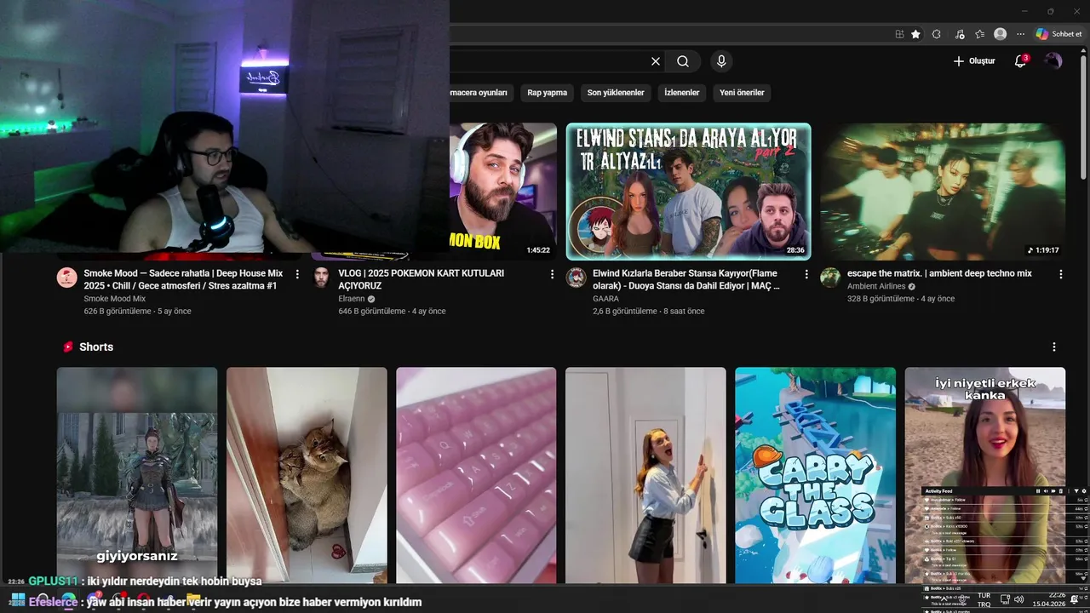Select the Son yüklenenler filter chip
The image size is (1090, 613).
point(616,93)
